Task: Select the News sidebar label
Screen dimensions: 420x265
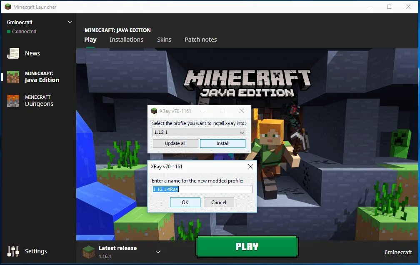Action: pos(32,53)
